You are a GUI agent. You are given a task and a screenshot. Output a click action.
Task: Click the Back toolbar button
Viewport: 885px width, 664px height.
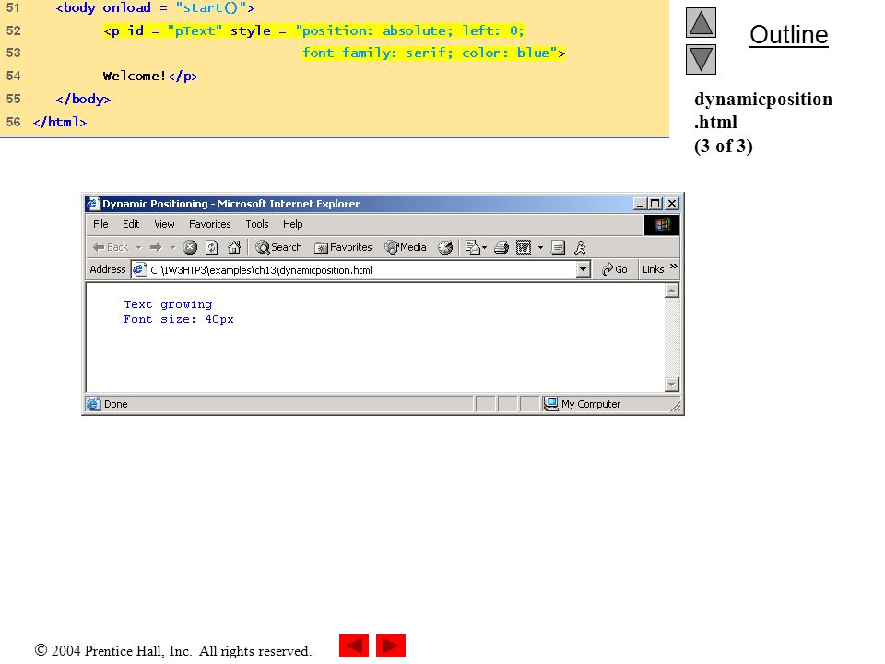coord(111,247)
